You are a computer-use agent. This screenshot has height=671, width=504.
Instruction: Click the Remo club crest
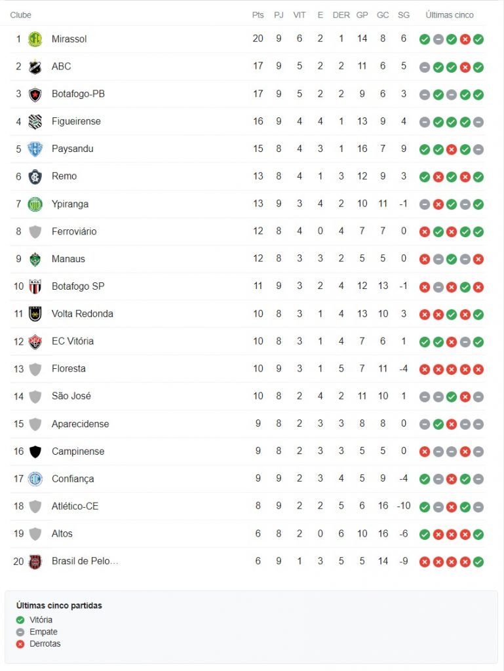[x=35, y=176]
